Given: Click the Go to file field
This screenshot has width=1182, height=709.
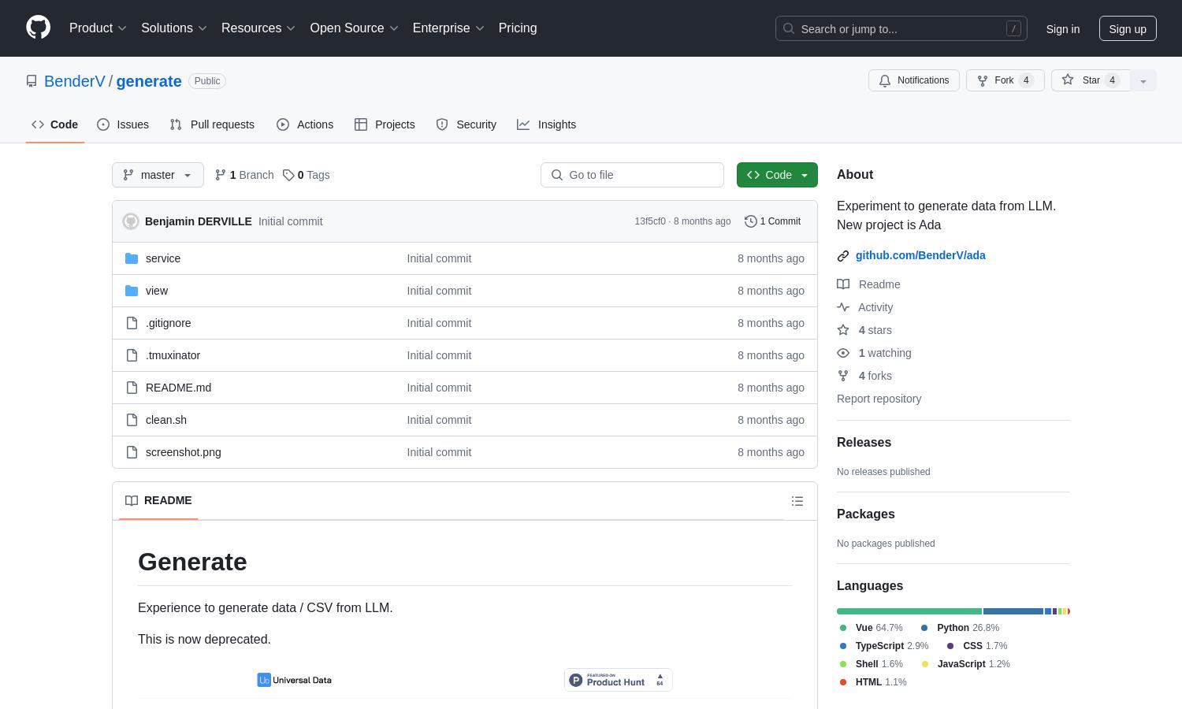Looking at the screenshot, I should pyautogui.click(x=632, y=175).
